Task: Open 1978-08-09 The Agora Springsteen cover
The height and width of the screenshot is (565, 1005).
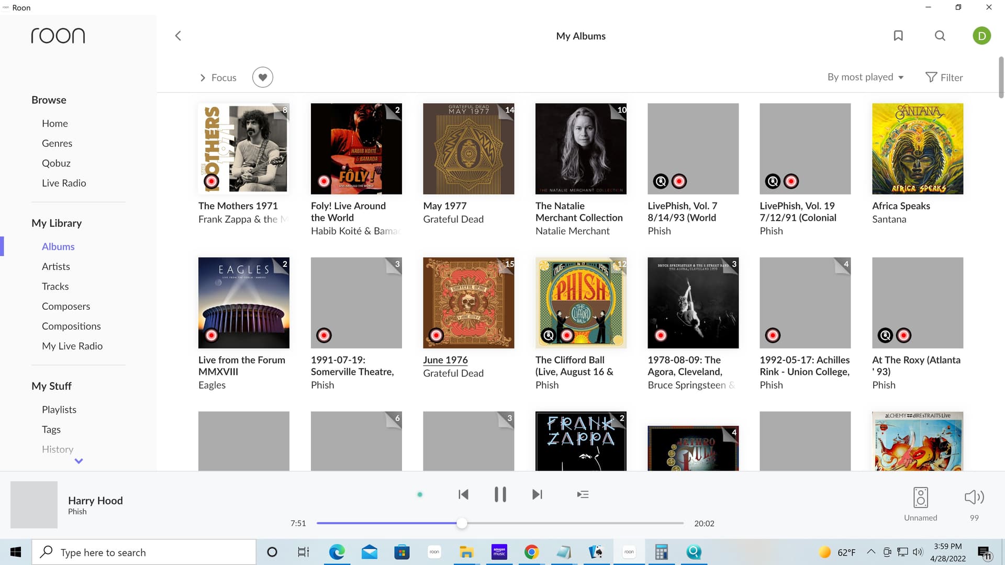Action: [x=693, y=303]
